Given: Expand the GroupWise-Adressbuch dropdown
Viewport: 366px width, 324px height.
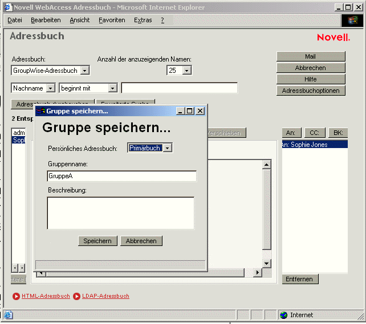Looking at the screenshot, I should point(85,71).
